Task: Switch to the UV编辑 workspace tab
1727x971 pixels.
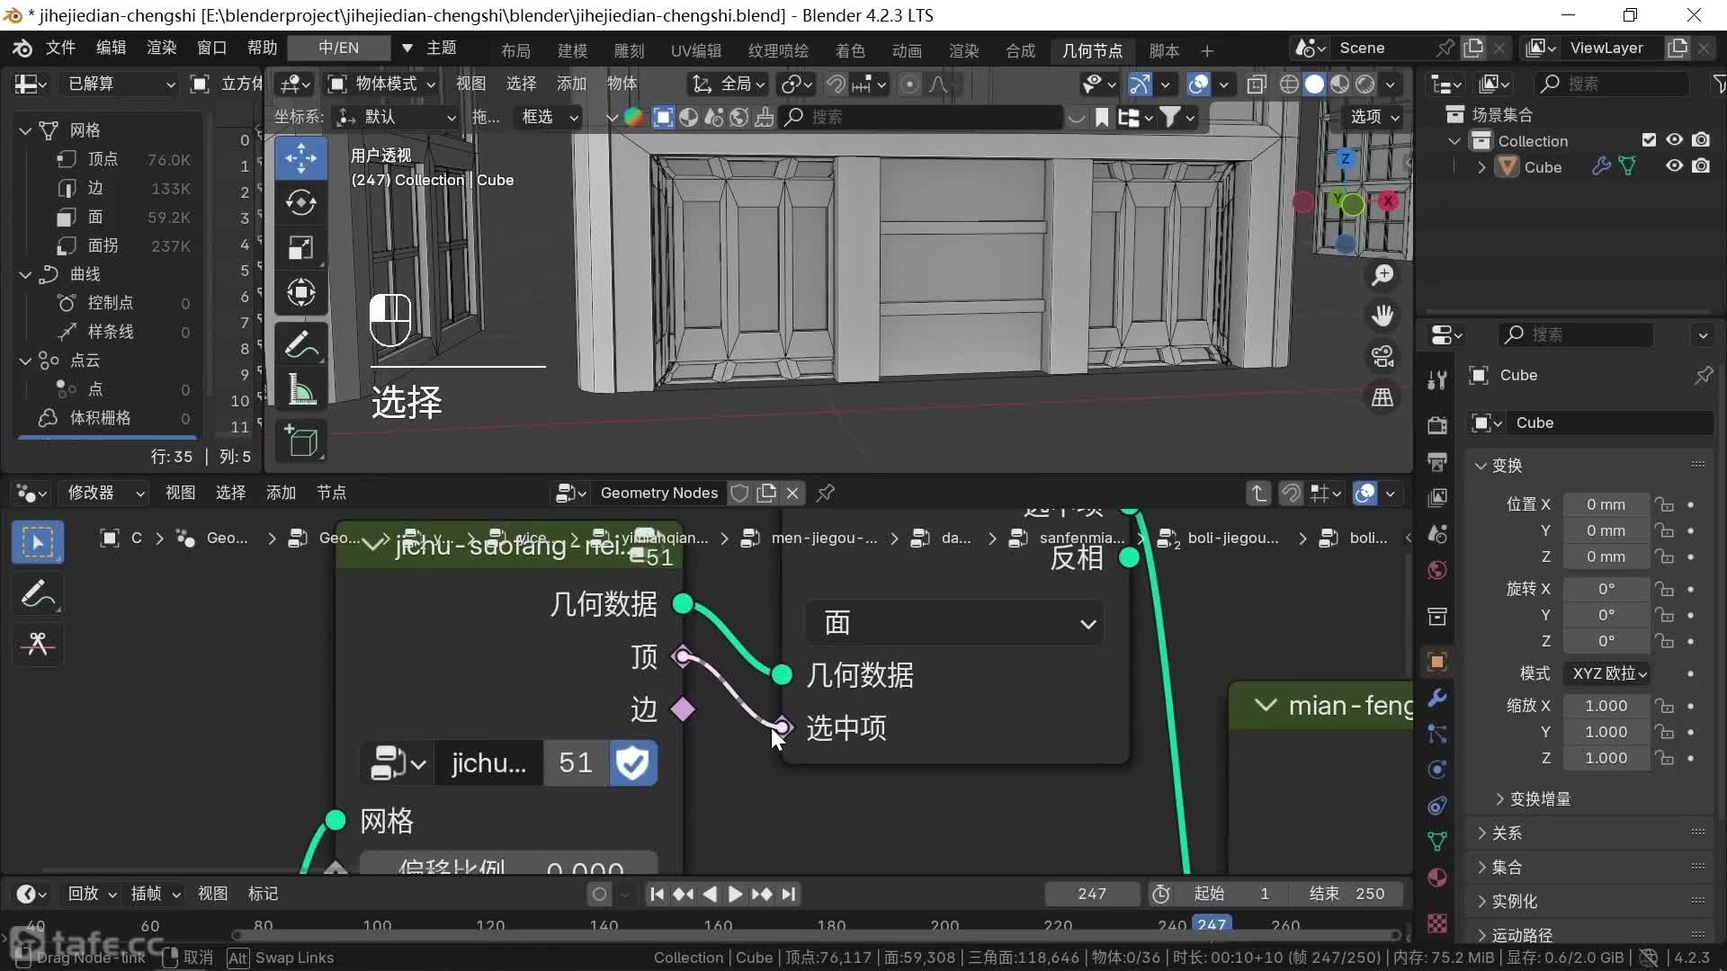Action: (695, 50)
